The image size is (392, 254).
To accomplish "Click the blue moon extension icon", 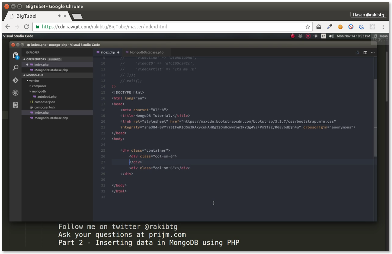I will pos(362,27).
